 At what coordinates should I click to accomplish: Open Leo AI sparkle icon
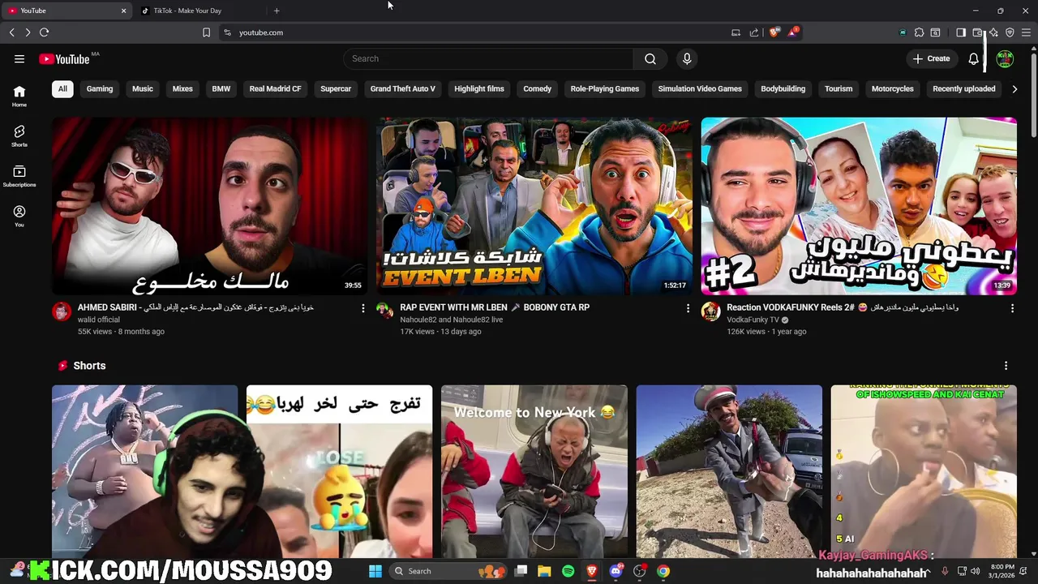[993, 32]
